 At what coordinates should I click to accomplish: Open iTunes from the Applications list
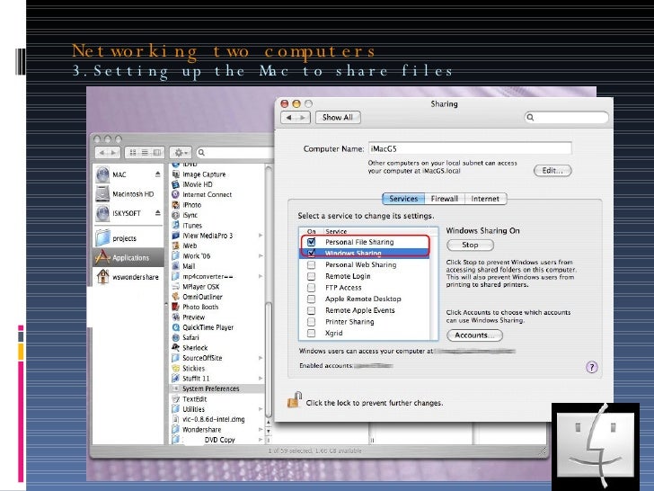(192, 226)
